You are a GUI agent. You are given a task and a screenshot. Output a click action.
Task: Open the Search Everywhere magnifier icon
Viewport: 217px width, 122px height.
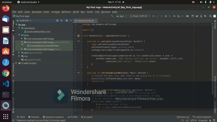(x=210, y=16)
